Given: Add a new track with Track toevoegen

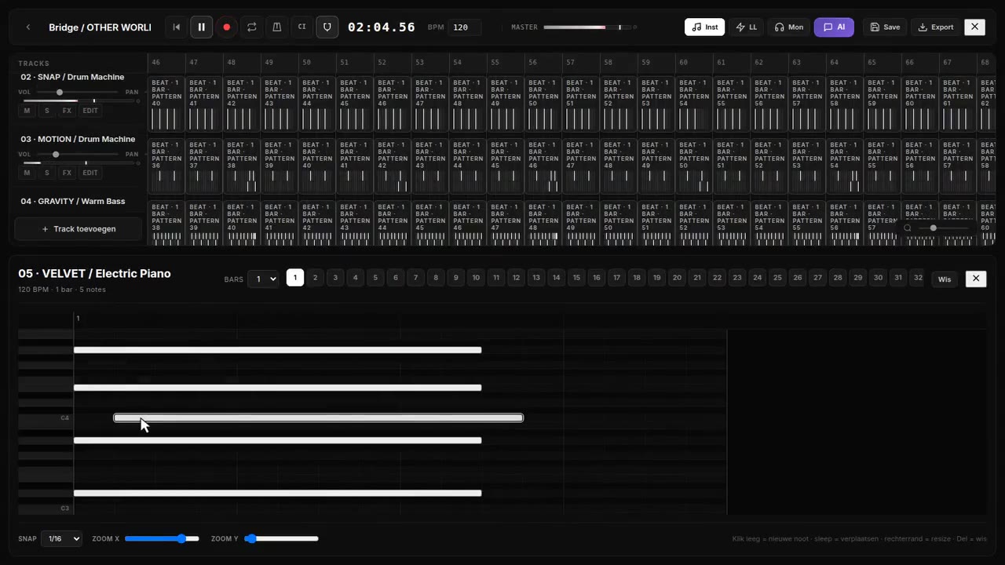Looking at the screenshot, I should click(78, 229).
